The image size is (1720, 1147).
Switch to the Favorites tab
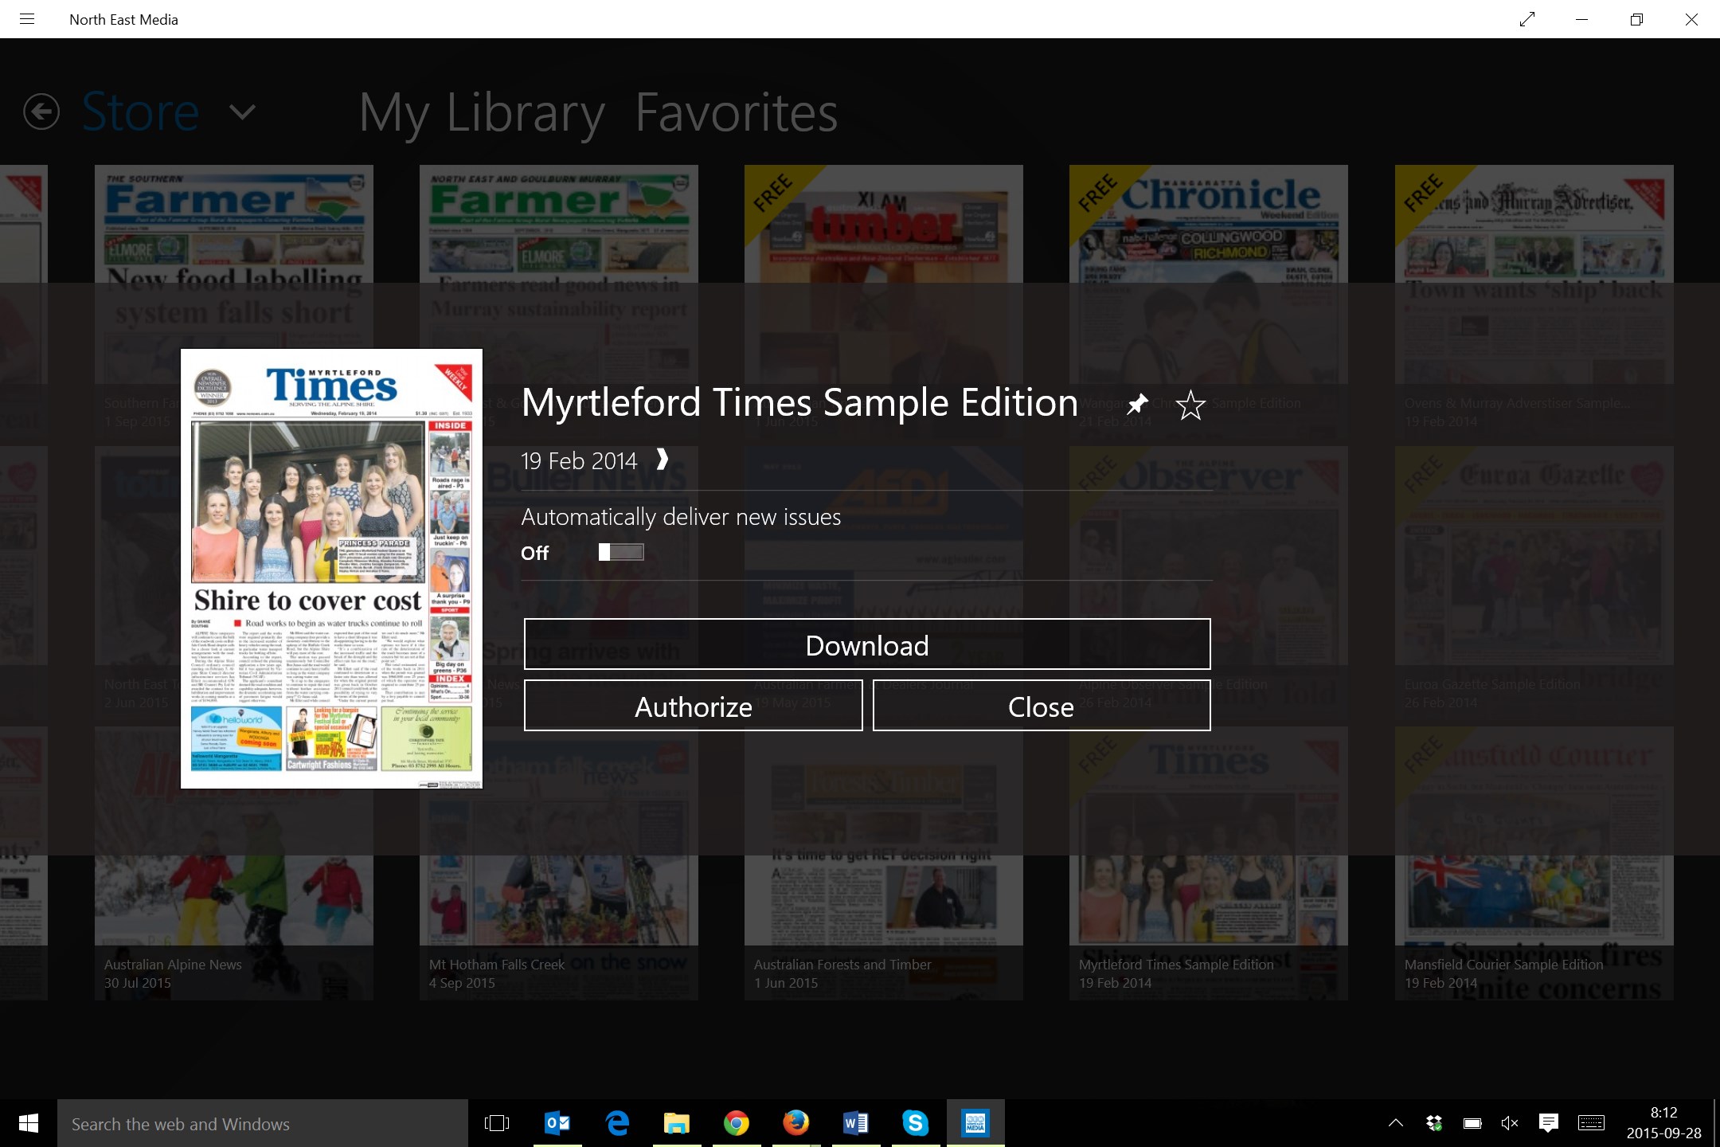click(736, 112)
